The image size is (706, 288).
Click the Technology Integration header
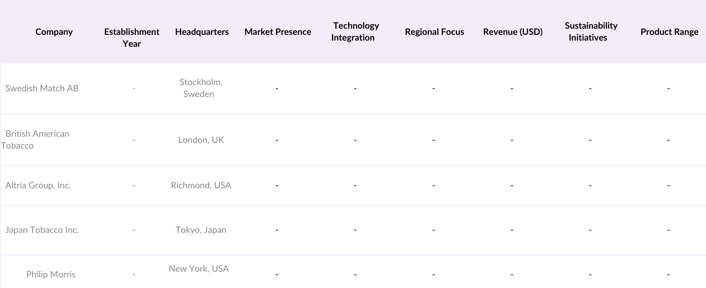coord(354,32)
